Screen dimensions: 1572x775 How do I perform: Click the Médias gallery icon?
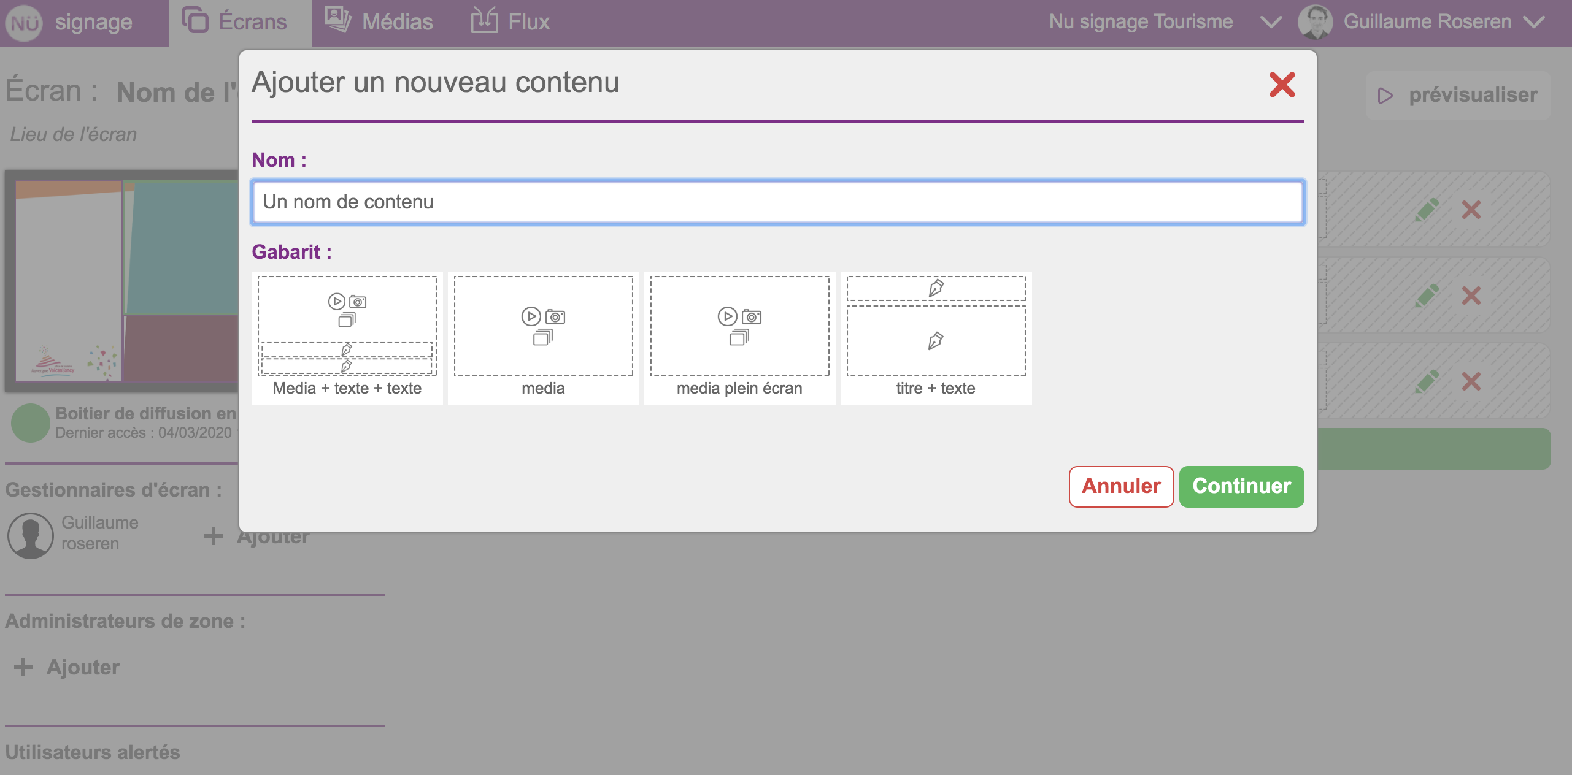click(x=337, y=20)
